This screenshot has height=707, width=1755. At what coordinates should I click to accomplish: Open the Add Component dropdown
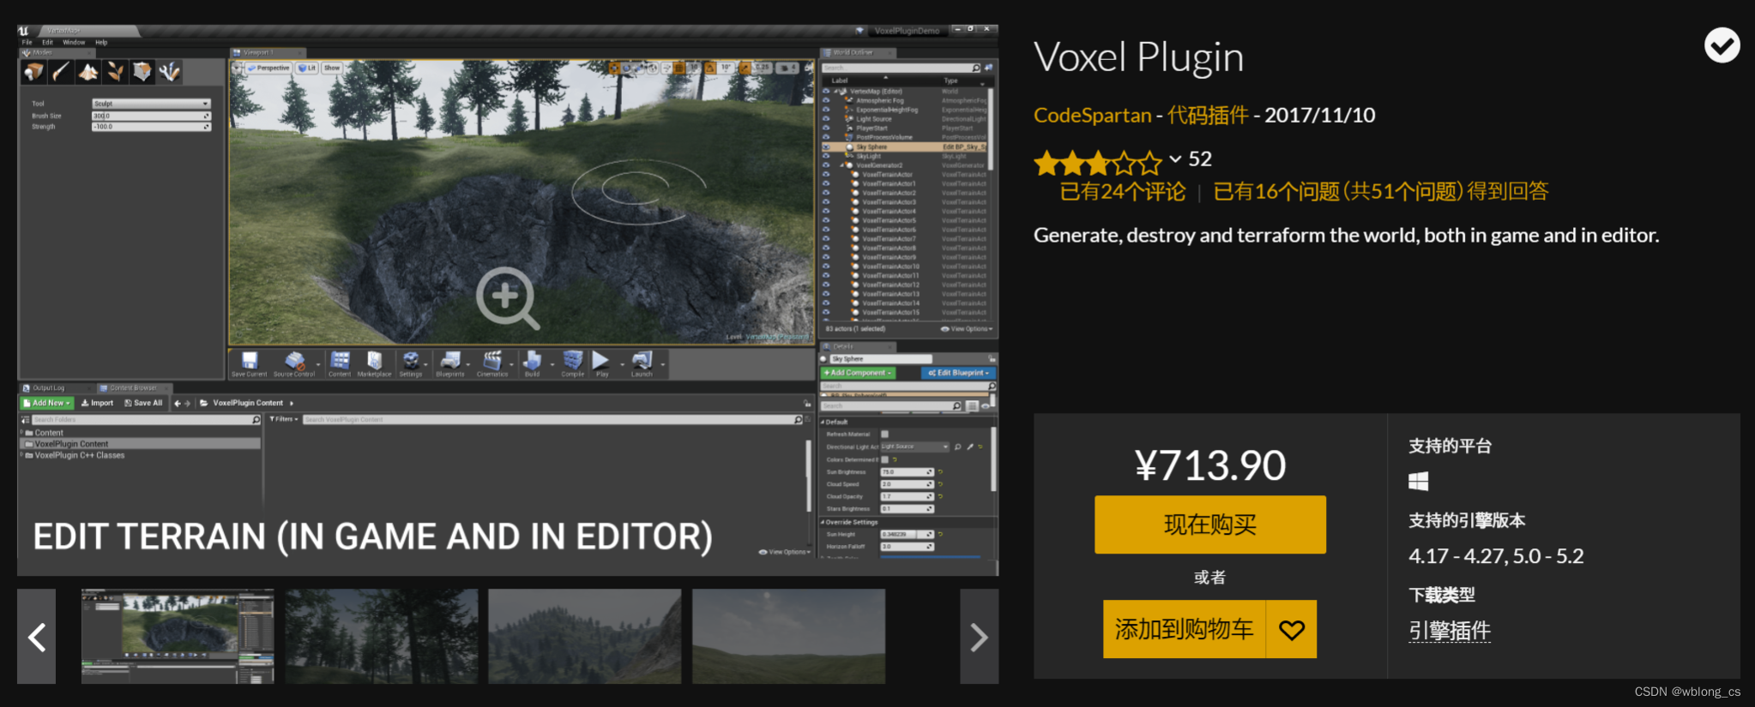pyautogui.click(x=859, y=373)
